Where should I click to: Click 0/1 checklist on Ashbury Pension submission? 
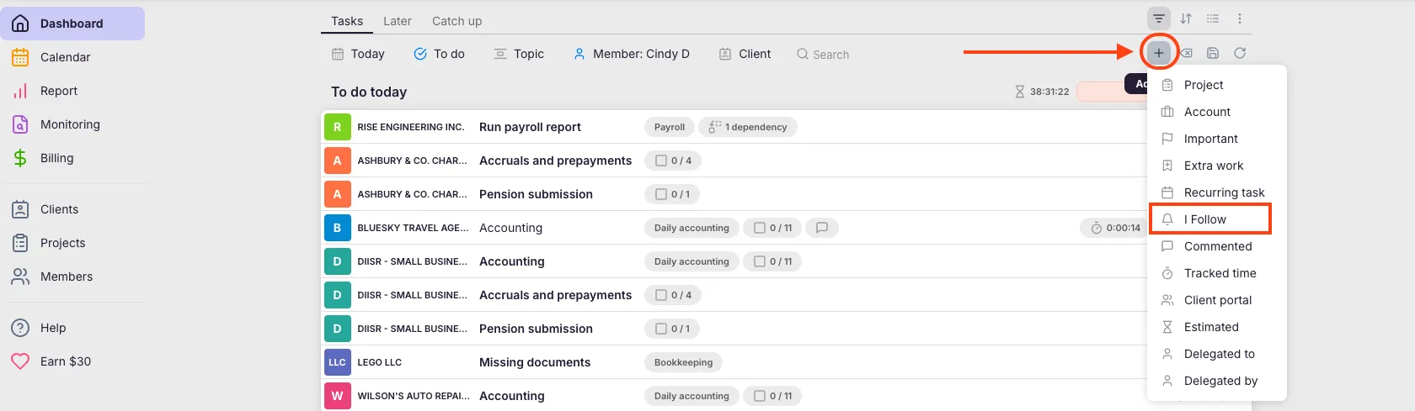[673, 194]
